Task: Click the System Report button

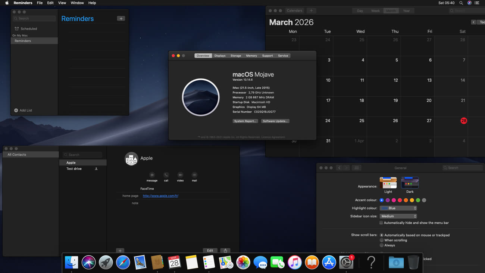Action: [245, 121]
